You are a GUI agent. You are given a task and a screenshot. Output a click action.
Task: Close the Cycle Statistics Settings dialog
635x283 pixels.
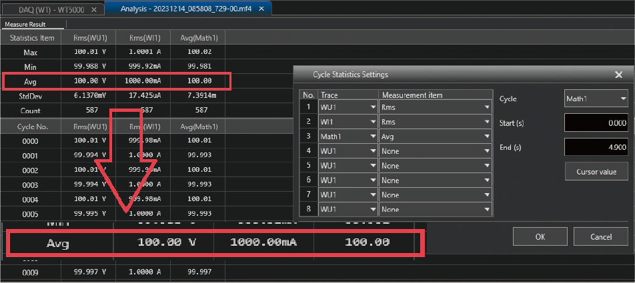click(x=618, y=75)
